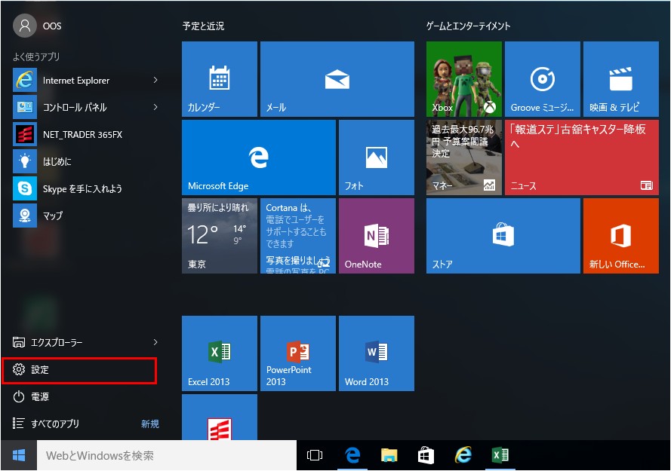Open Task View from the taskbar
The image size is (671, 471).
315,456
